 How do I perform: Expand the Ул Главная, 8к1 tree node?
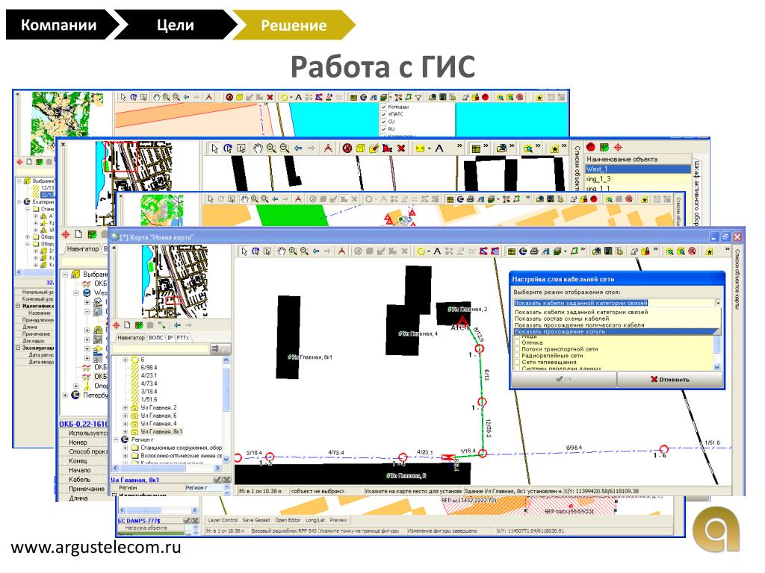click(x=125, y=432)
